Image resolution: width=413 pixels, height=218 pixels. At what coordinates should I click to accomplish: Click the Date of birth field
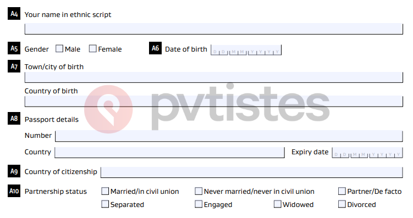246,50
